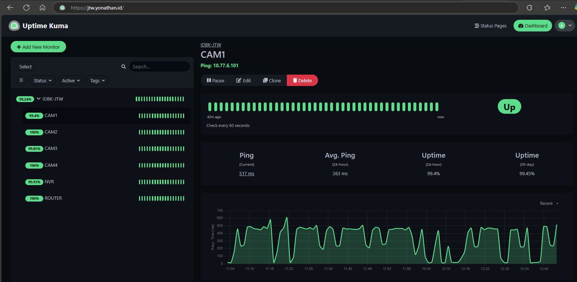This screenshot has width=577, height=282.
Task: Click the 263 ms average ping value
Action: point(340,174)
